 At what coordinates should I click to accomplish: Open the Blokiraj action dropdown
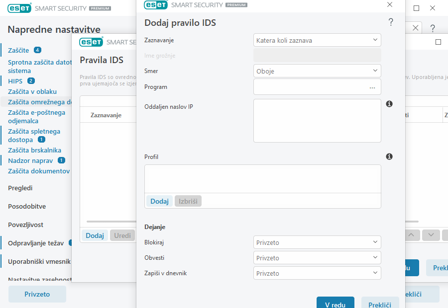point(317,242)
